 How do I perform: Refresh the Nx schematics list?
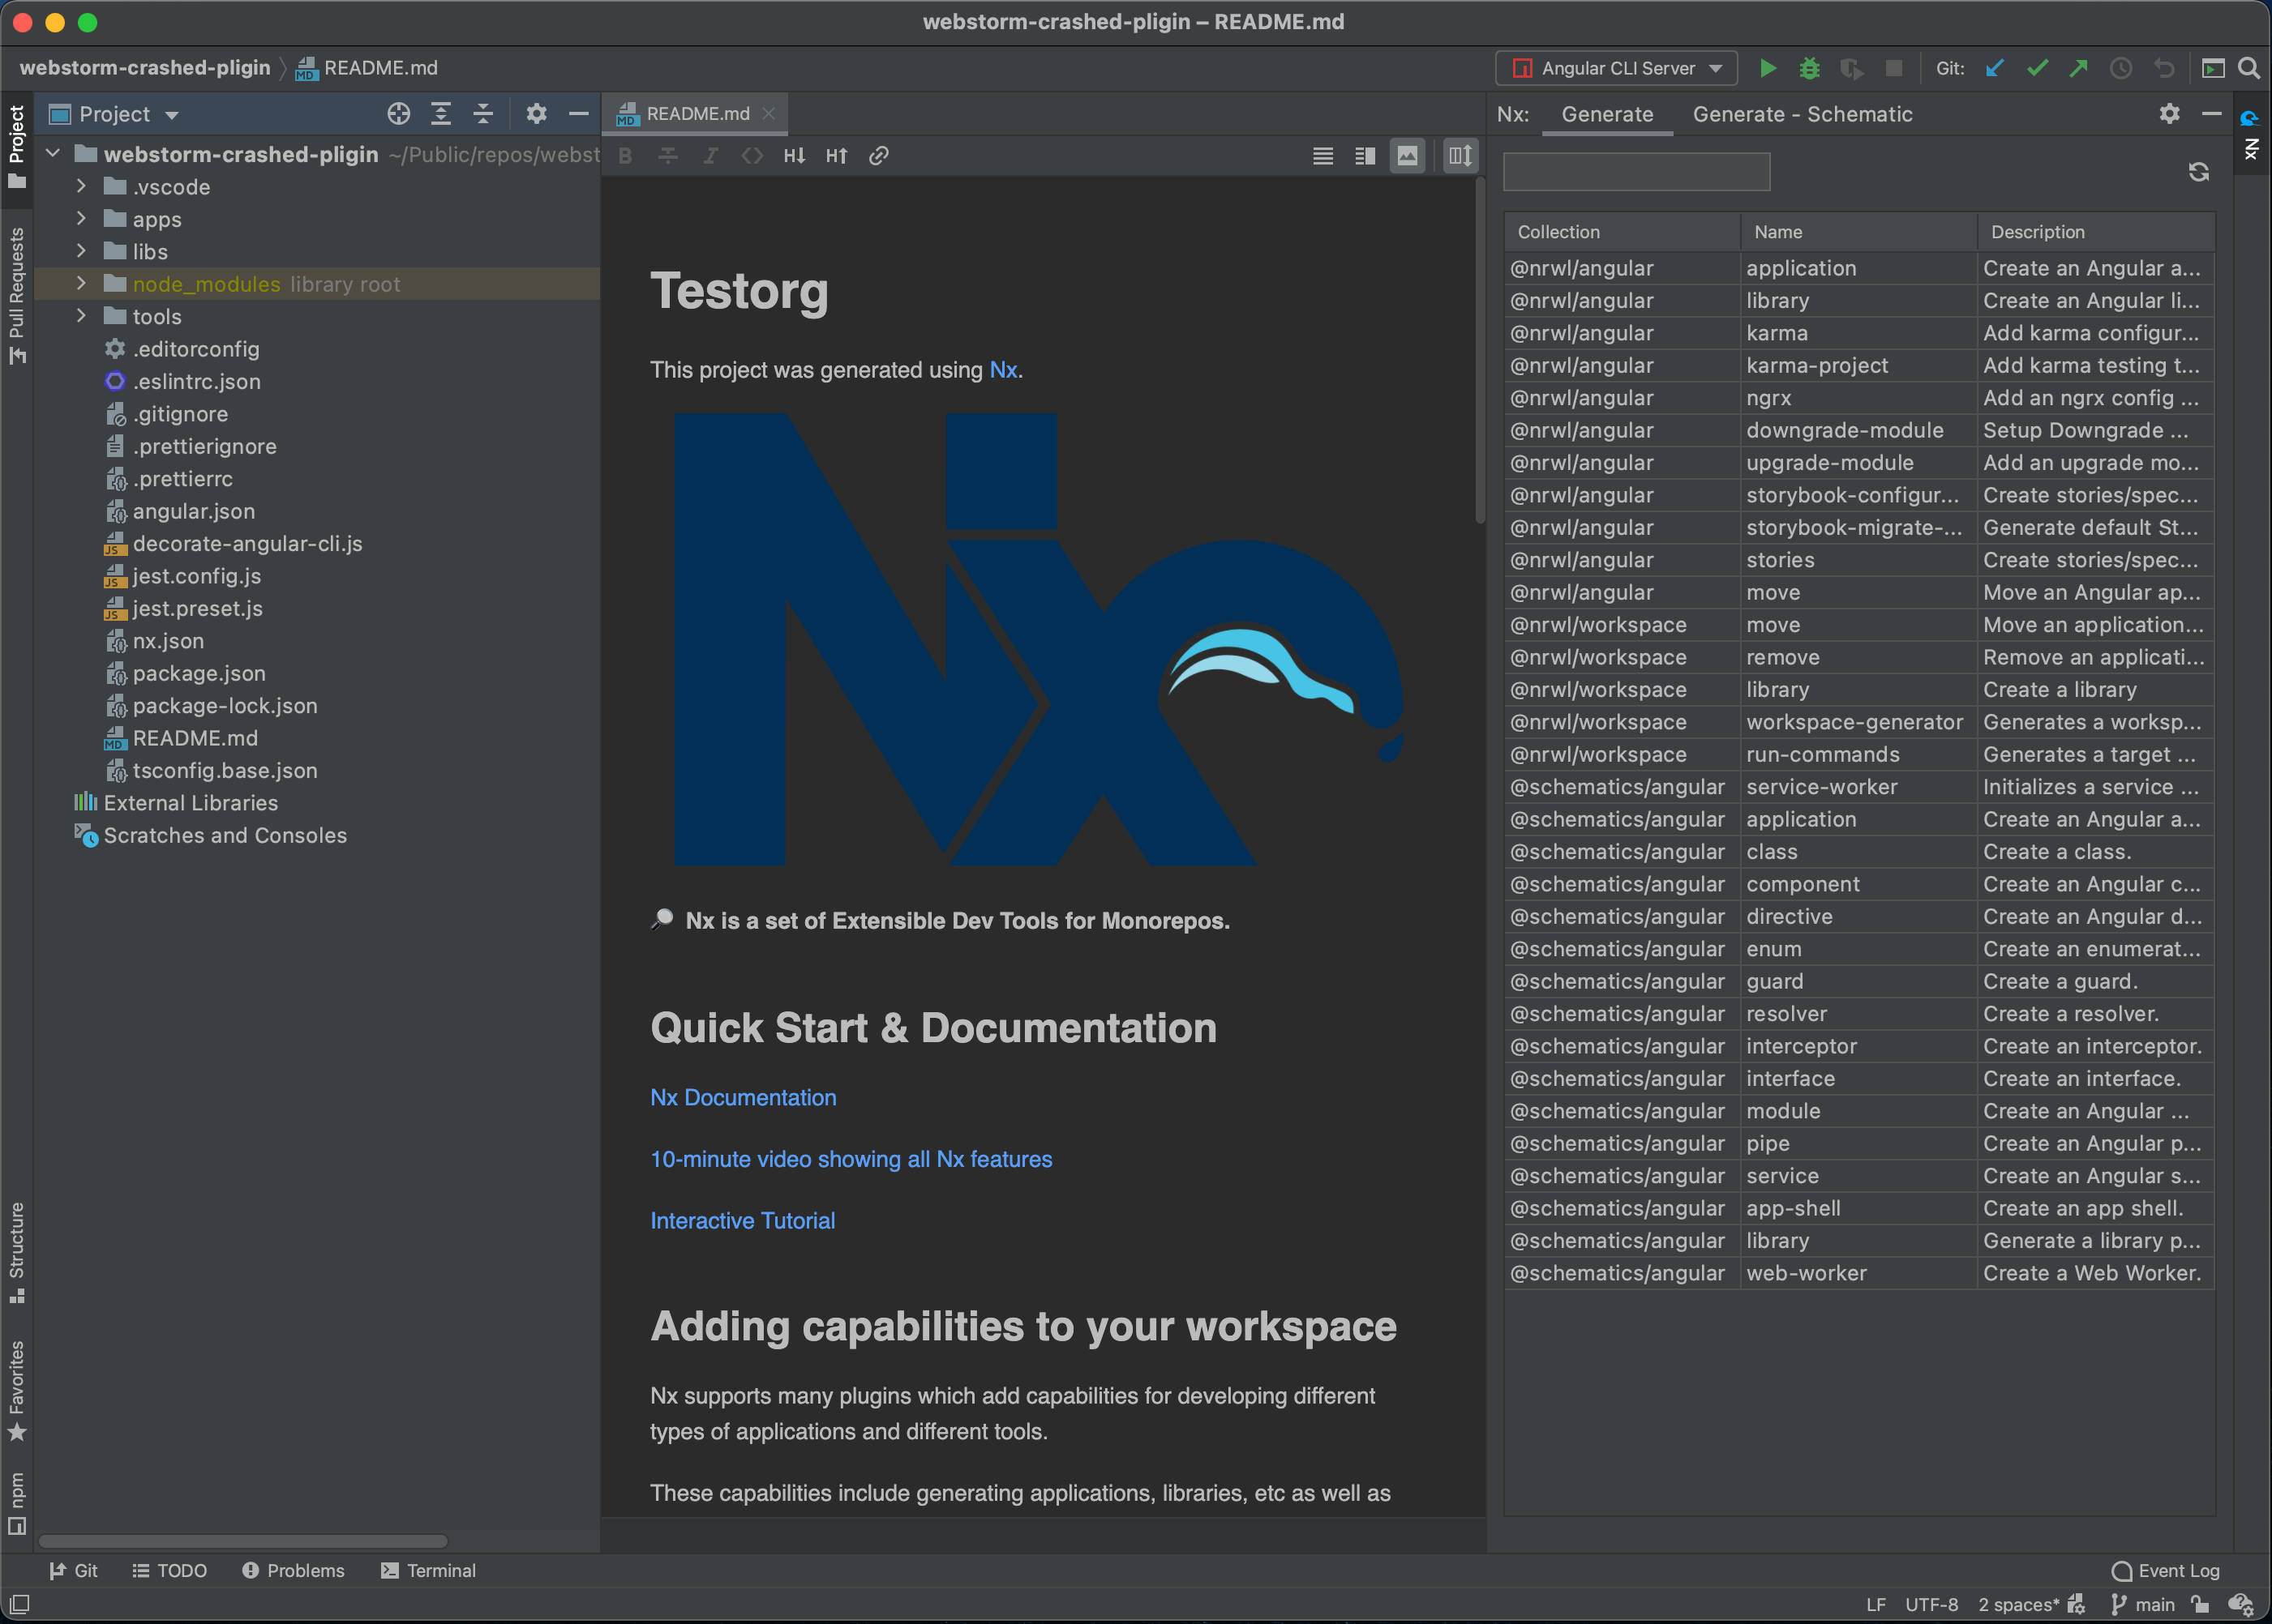(2199, 171)
